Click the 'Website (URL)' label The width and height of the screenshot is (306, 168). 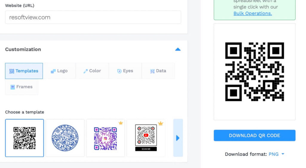pos(20,6)
